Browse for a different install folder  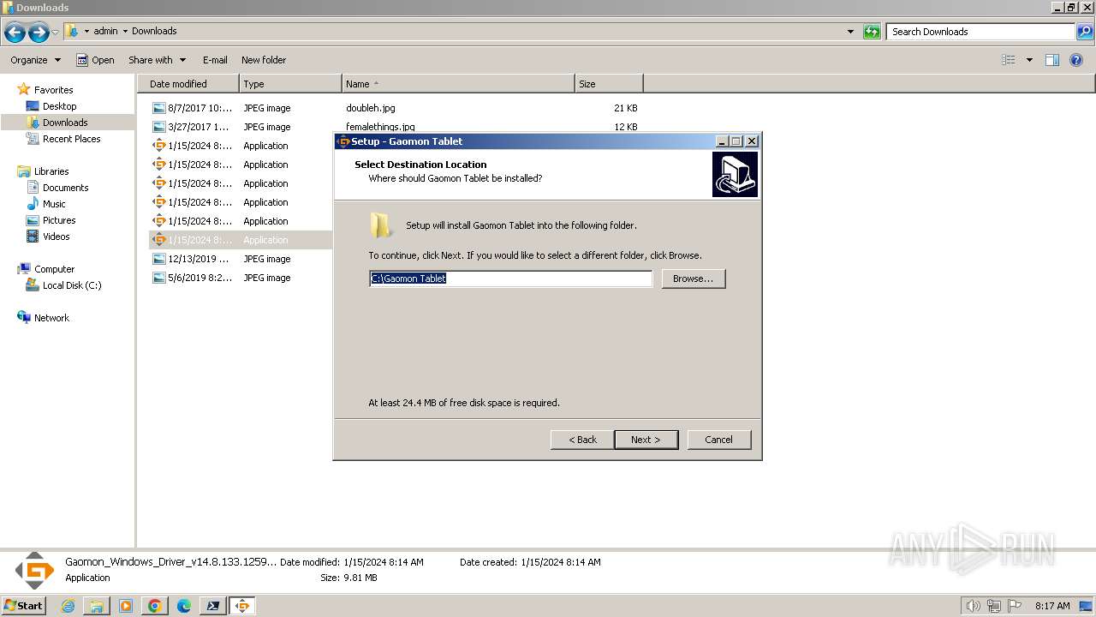pos(693,279)
